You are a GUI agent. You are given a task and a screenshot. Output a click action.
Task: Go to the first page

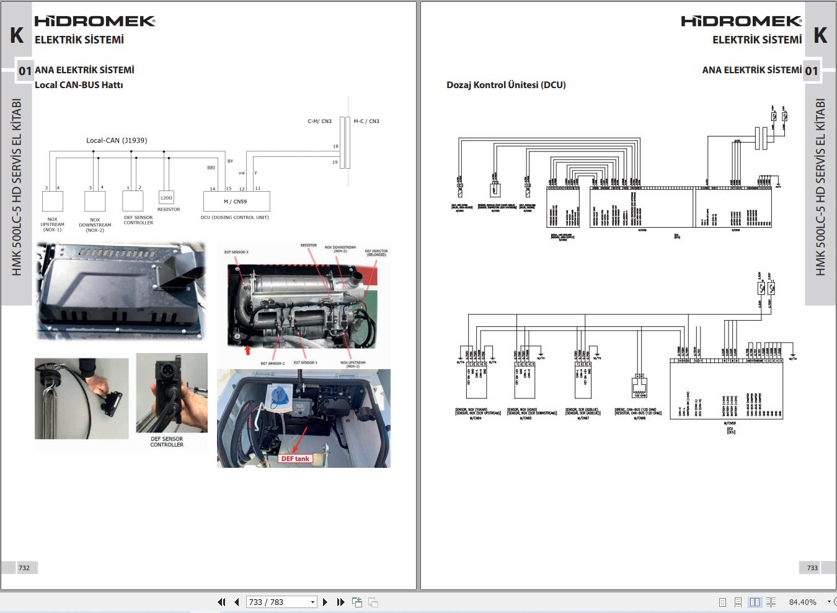tap(221, 602)
